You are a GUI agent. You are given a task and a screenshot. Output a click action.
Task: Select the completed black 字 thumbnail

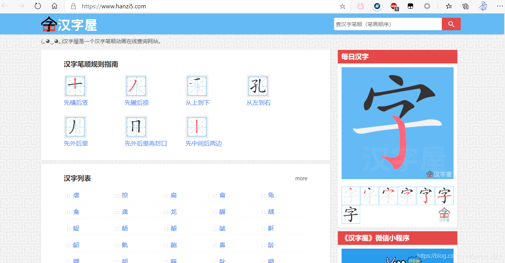(x=351, y=215)
